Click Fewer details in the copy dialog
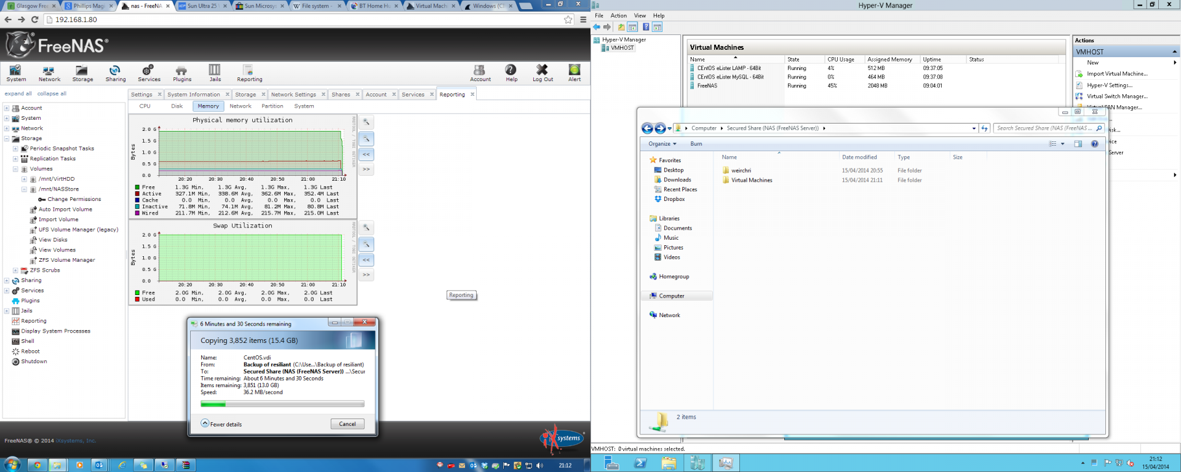Image resolution: width=1181 pixels, height=472 pixels. pos(221,424)
